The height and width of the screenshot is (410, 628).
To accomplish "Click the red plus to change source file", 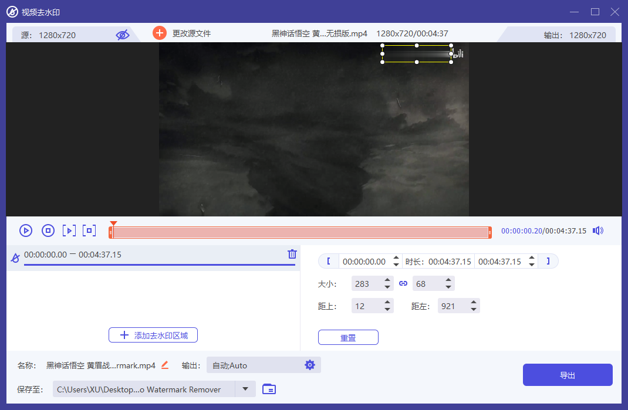I will click(159, 33).
